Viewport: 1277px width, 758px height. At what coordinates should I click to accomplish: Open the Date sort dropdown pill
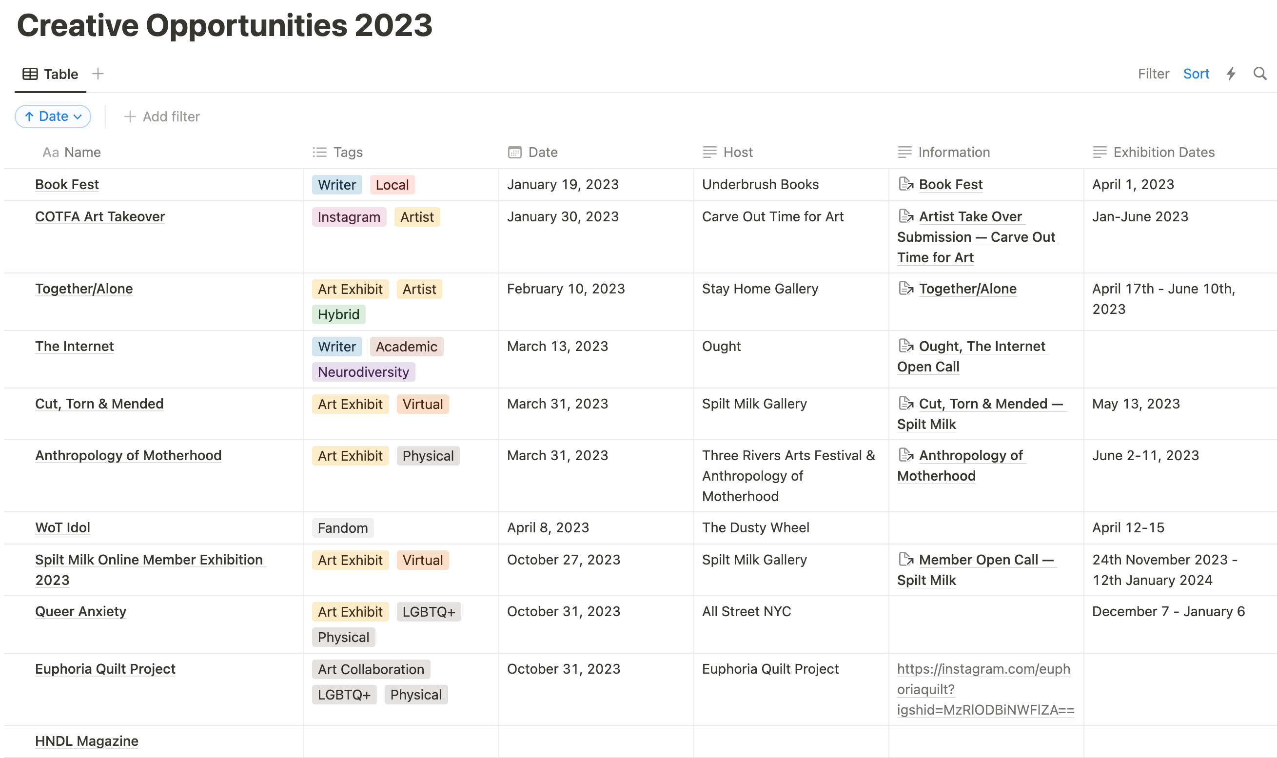pyautogui.click(x=53, y=117)
